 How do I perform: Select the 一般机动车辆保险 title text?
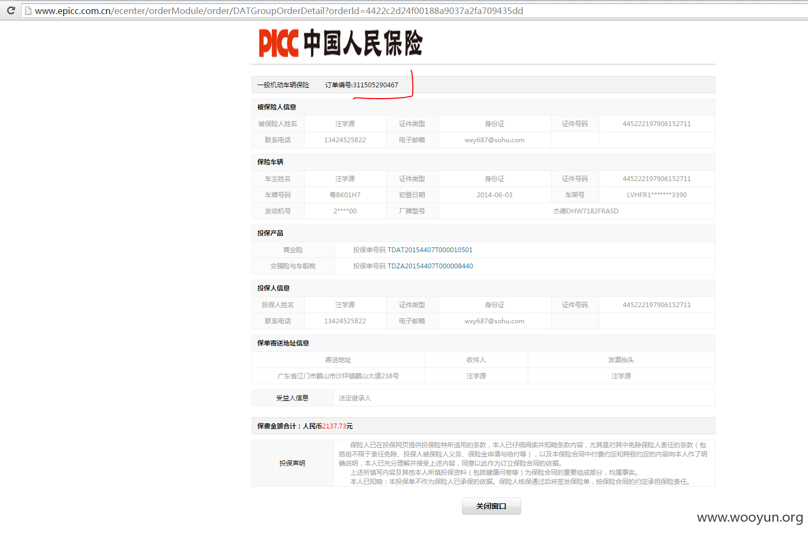coord(283,85)
